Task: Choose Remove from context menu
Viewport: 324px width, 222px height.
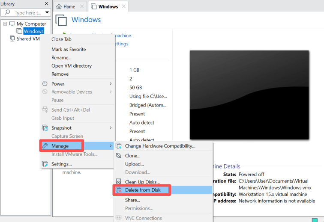Action: pyautogui.click(x=77, y=74)
